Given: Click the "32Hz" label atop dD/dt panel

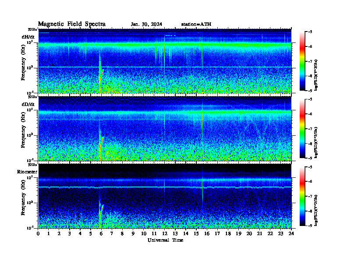Looking at the screenshot, I should tap(32, 97).
